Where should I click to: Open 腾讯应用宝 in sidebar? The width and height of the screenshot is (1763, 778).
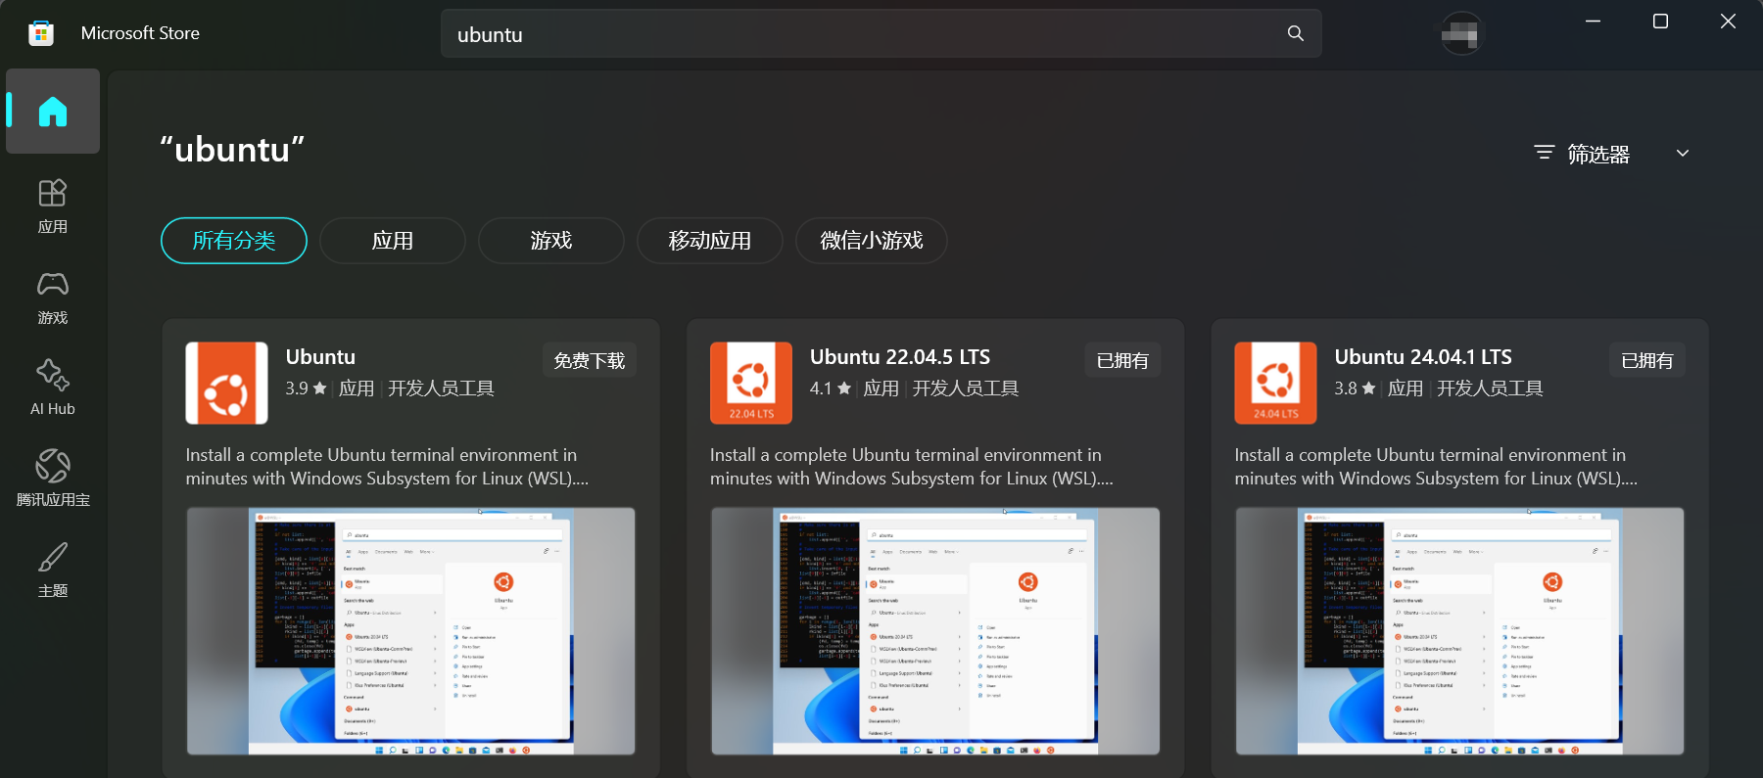click(x=53, y=480)
